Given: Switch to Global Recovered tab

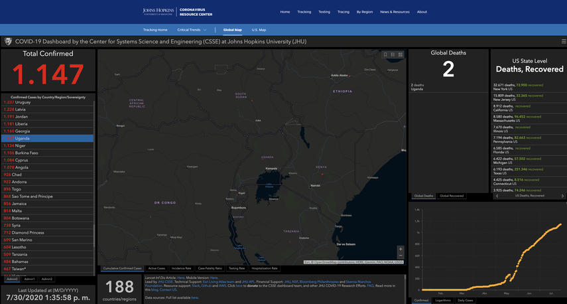Looking at the screenshot, I should [452, 196].
